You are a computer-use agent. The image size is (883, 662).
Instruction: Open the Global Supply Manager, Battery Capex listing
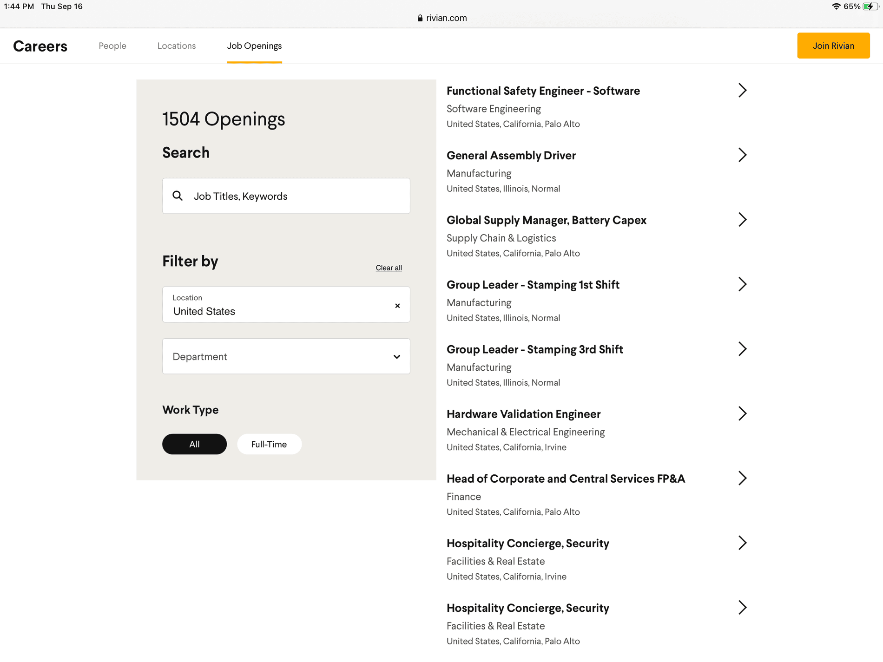(547, 220)
